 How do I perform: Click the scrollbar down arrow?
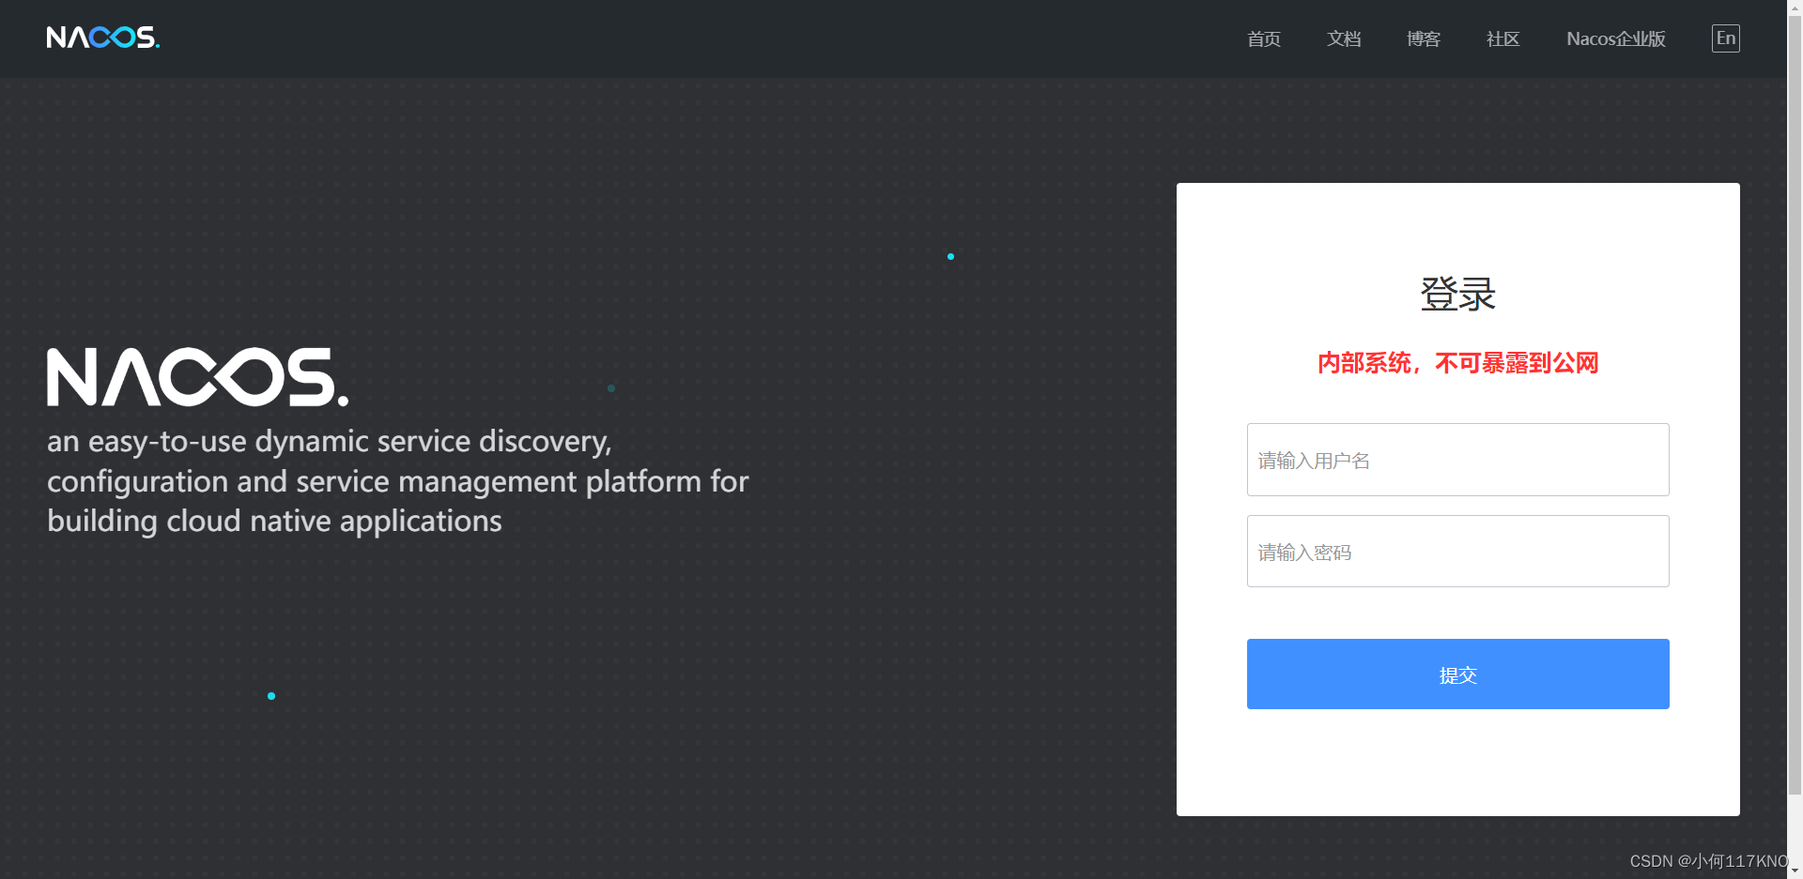point(1795,871)
